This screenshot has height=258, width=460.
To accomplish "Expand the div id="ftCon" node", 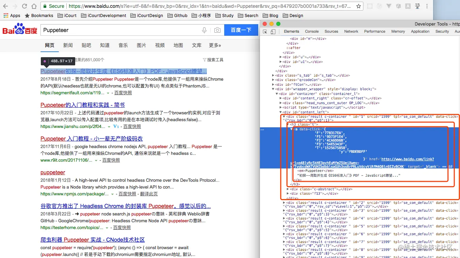I will click(273, 85).
